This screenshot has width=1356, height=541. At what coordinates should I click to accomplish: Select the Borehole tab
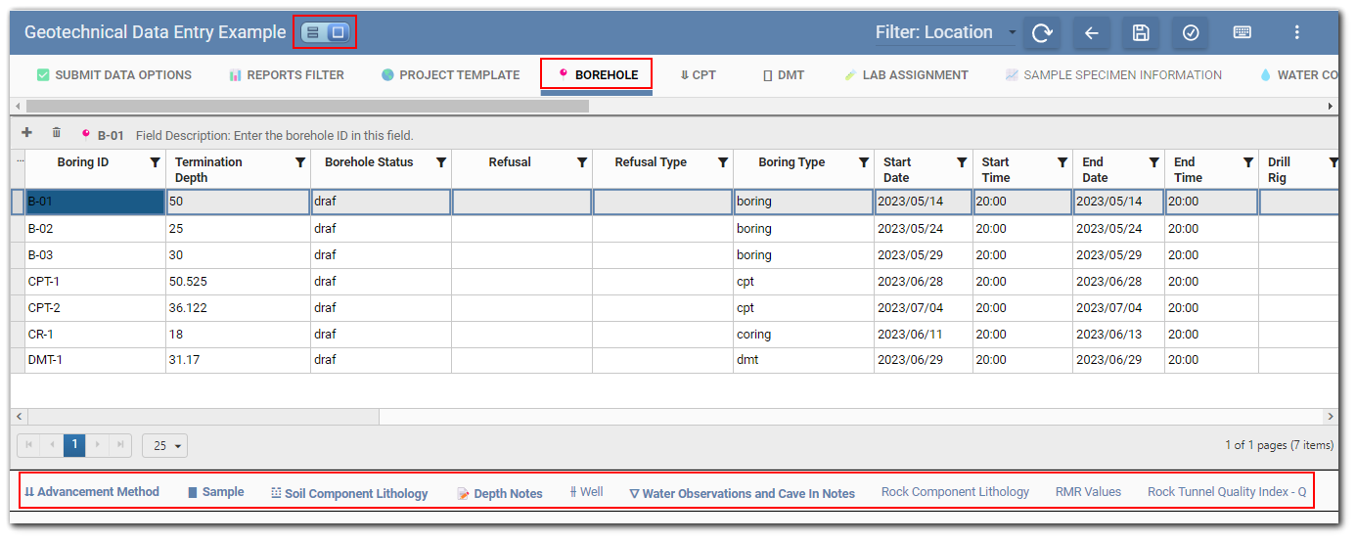(597, 75)
